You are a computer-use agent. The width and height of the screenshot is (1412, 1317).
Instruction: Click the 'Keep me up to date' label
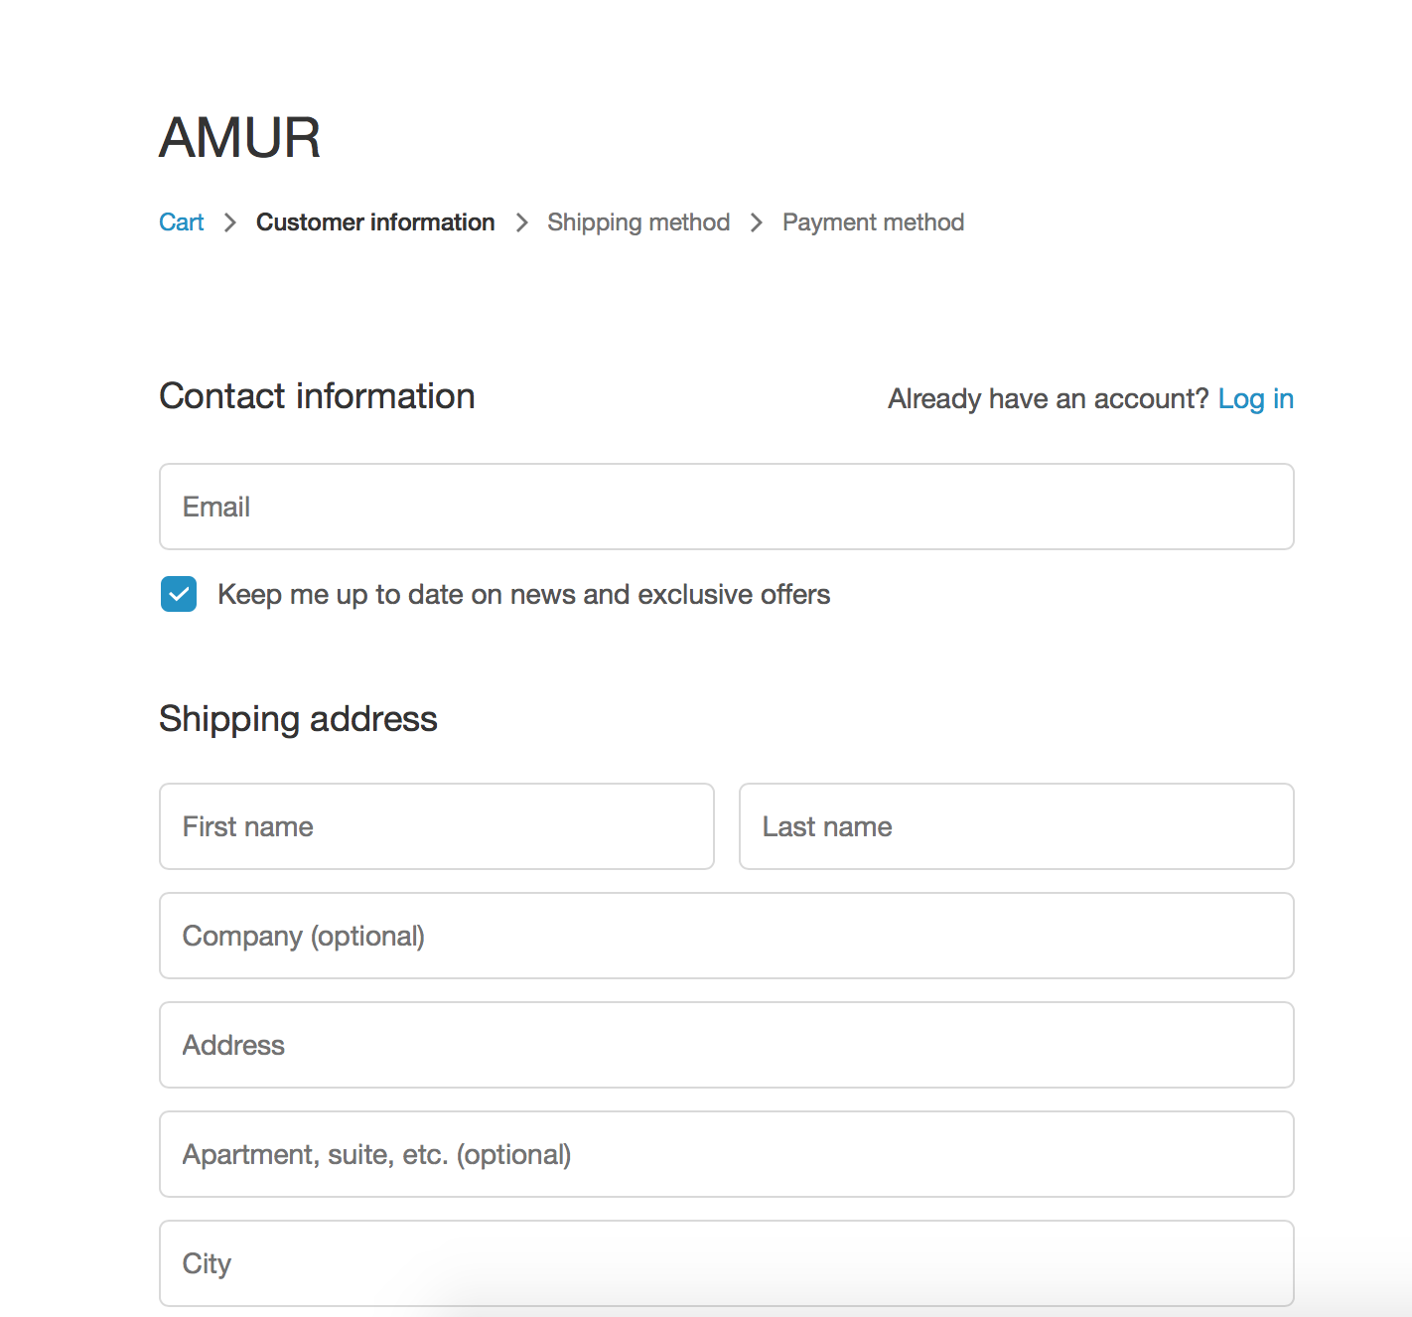523,595
